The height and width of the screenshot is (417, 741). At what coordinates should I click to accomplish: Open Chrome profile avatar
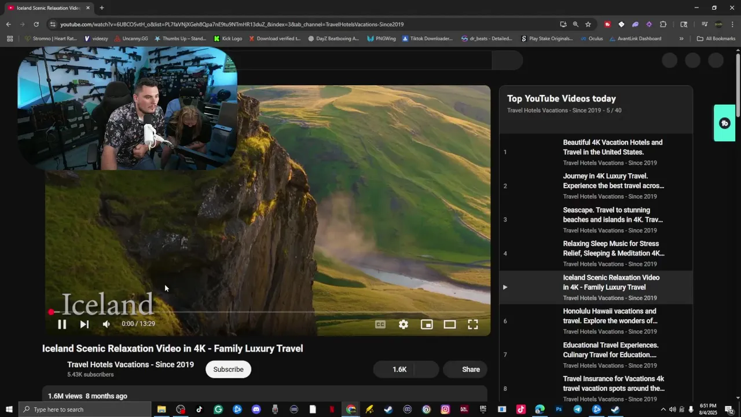point(718,24)
